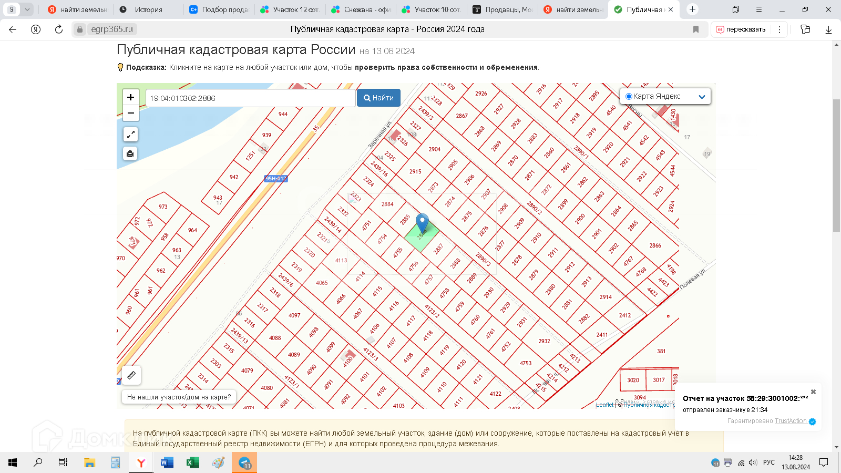
Task: Open map in fullscreen mode
Action: coord(130,135)
